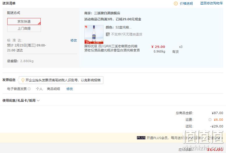Select 京东快递 delivery method
The width and height of the screenshot is (226, 153).
(24, 21)
